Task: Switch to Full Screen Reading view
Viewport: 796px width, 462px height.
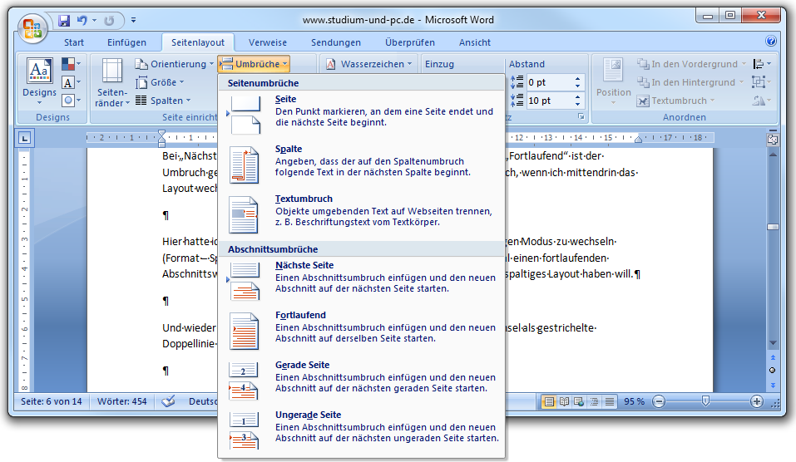Action: pos(564,401)
